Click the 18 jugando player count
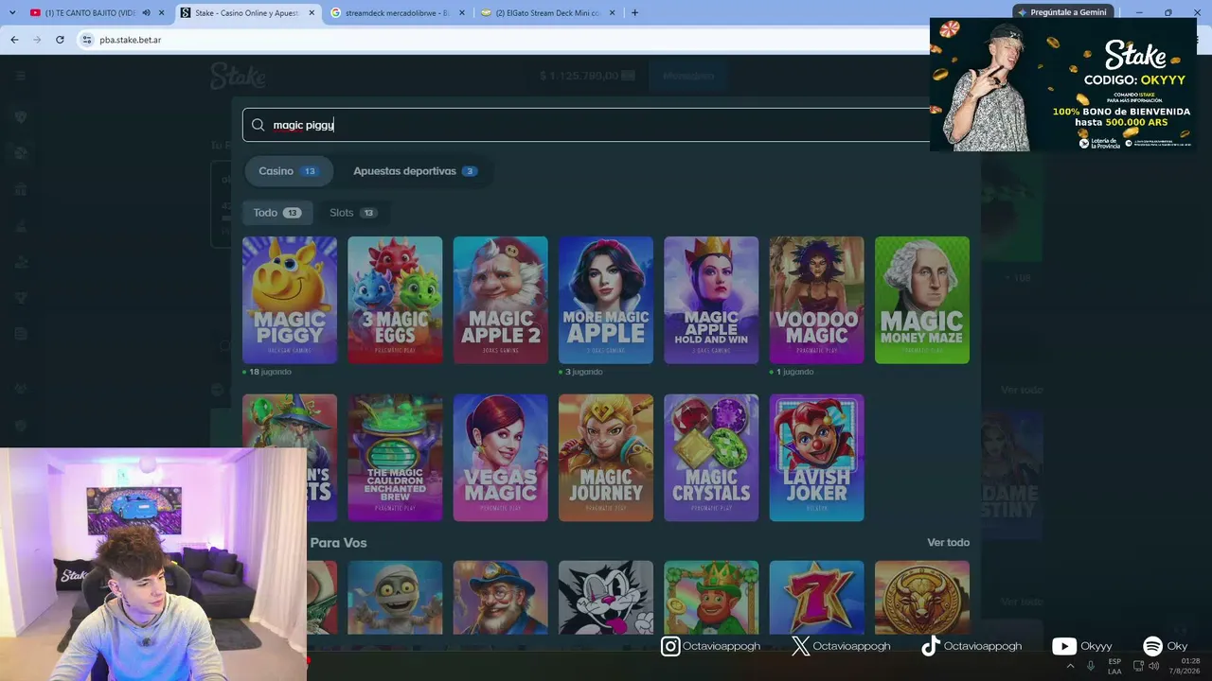The image size is (1212, 681). click(x=267, y=372)
